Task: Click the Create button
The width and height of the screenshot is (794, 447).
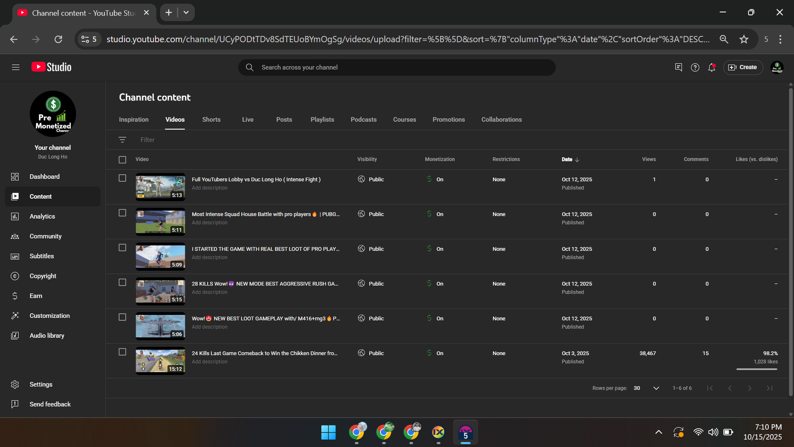Action: (743, 68)
